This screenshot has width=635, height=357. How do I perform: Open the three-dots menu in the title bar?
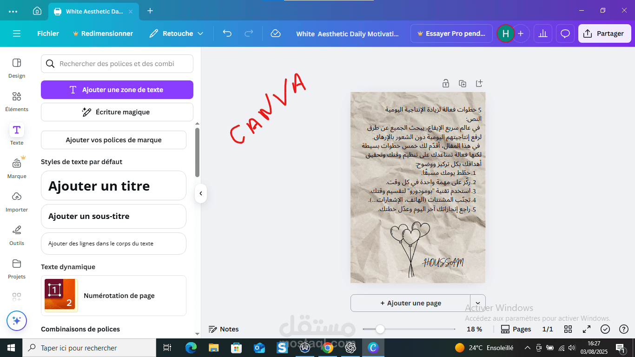point(13,11)
